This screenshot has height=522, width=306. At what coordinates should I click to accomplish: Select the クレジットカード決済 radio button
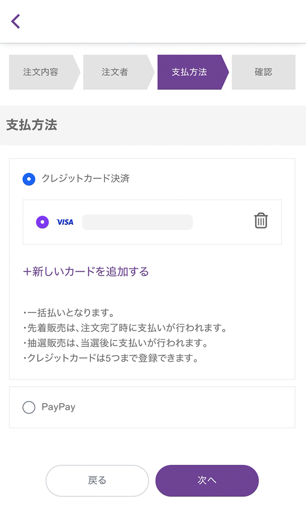click(x=29, y=179)
